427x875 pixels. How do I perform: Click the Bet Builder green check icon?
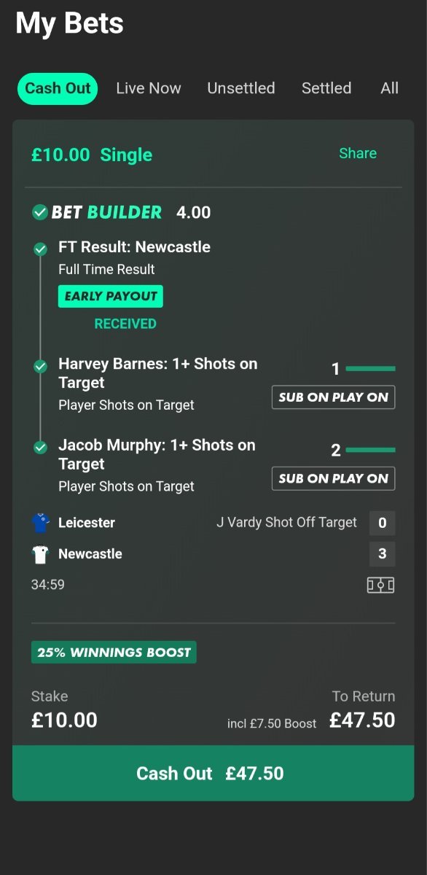pyautogui.click(x=40, y=212)
